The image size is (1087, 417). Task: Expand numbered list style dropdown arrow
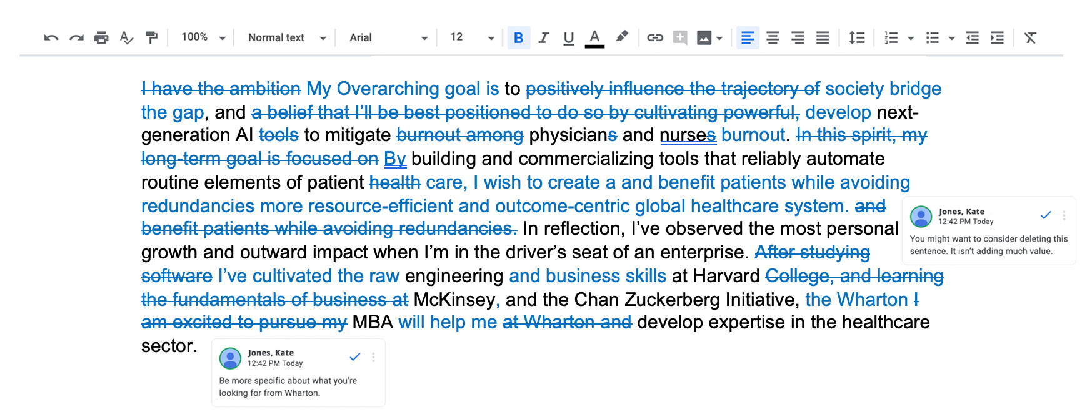coord(911,39)
